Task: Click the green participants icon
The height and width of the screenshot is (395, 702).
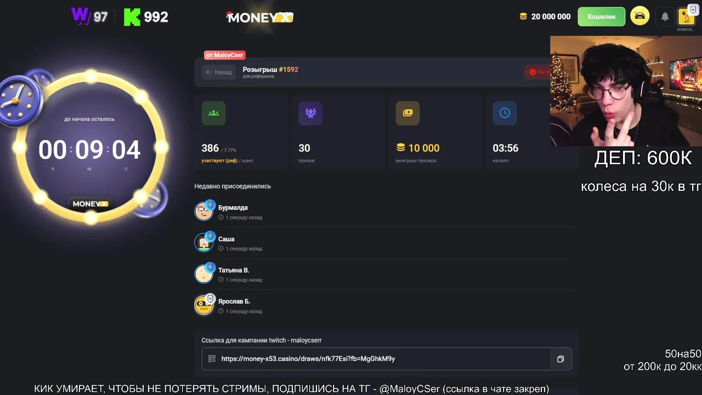Action: point(213,113)
